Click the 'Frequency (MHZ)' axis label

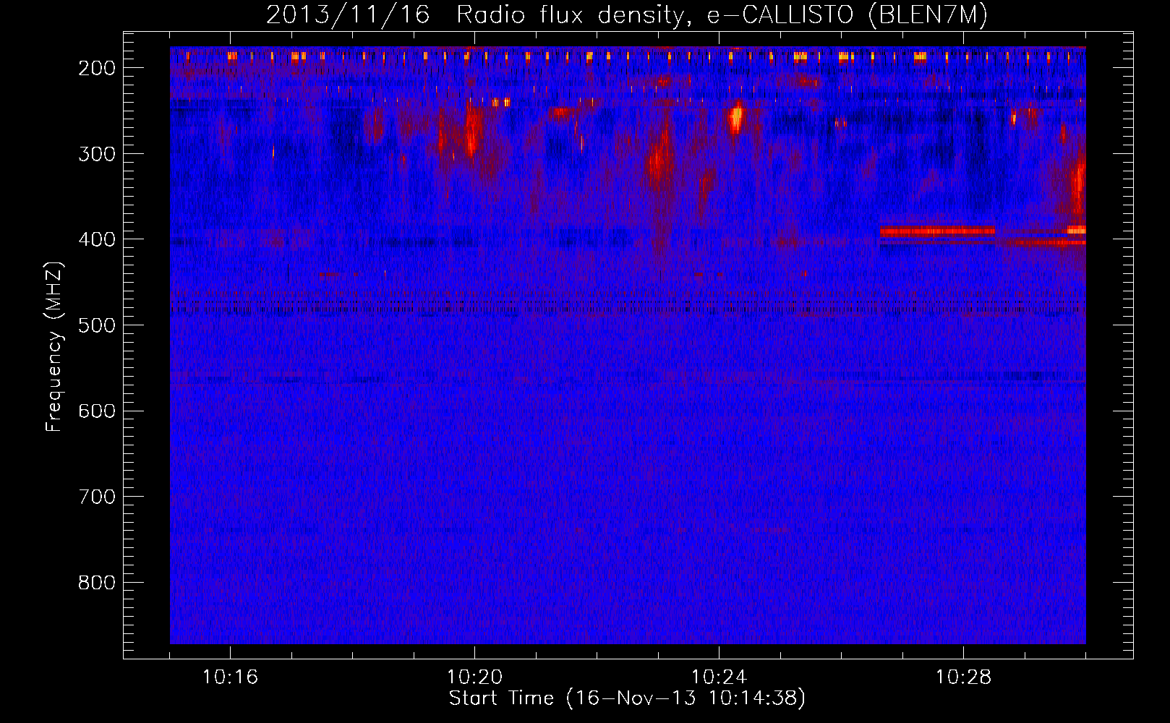[54, 346]
